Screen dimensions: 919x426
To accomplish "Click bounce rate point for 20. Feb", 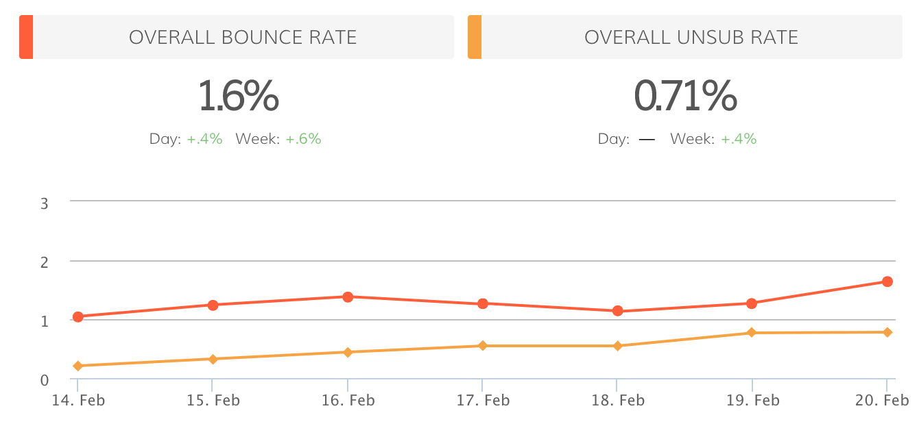I will [887, 281].
